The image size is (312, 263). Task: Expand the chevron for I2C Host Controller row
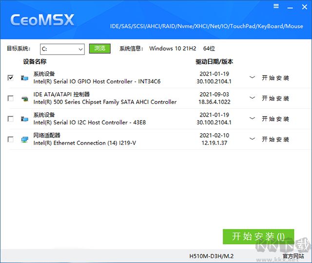252,118
